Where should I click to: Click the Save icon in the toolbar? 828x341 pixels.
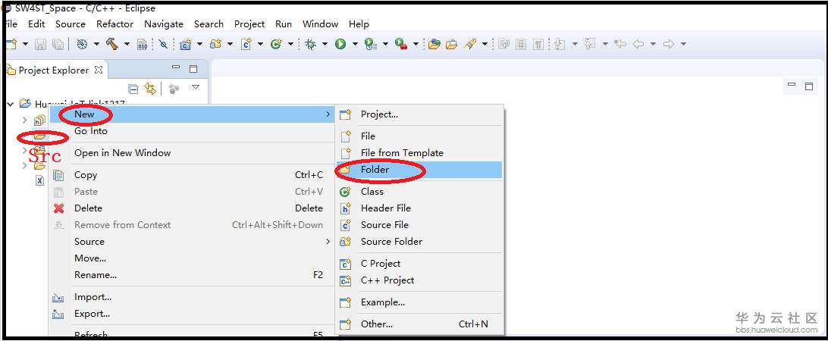[41, 45]
